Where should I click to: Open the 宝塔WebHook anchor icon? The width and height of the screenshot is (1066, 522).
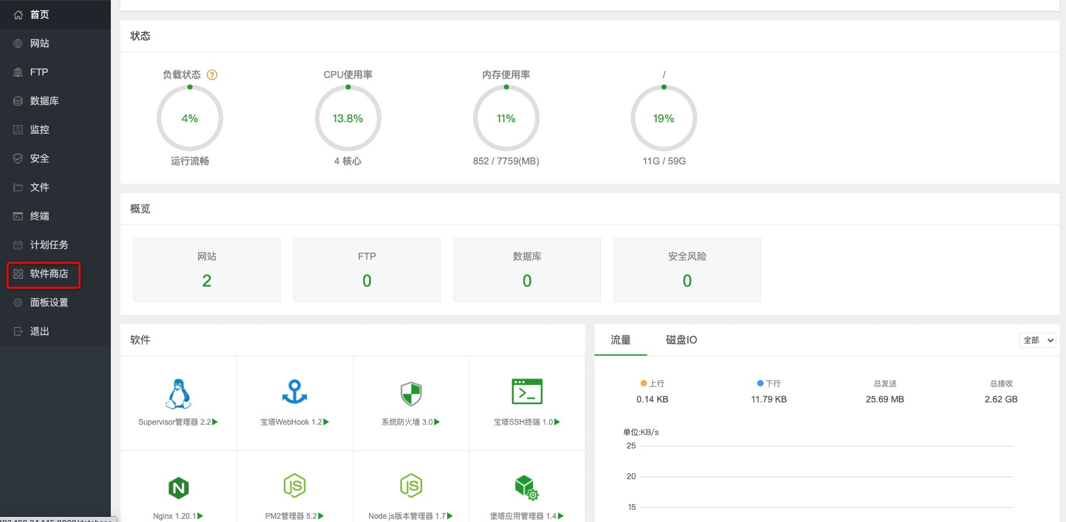pos(295,392)
